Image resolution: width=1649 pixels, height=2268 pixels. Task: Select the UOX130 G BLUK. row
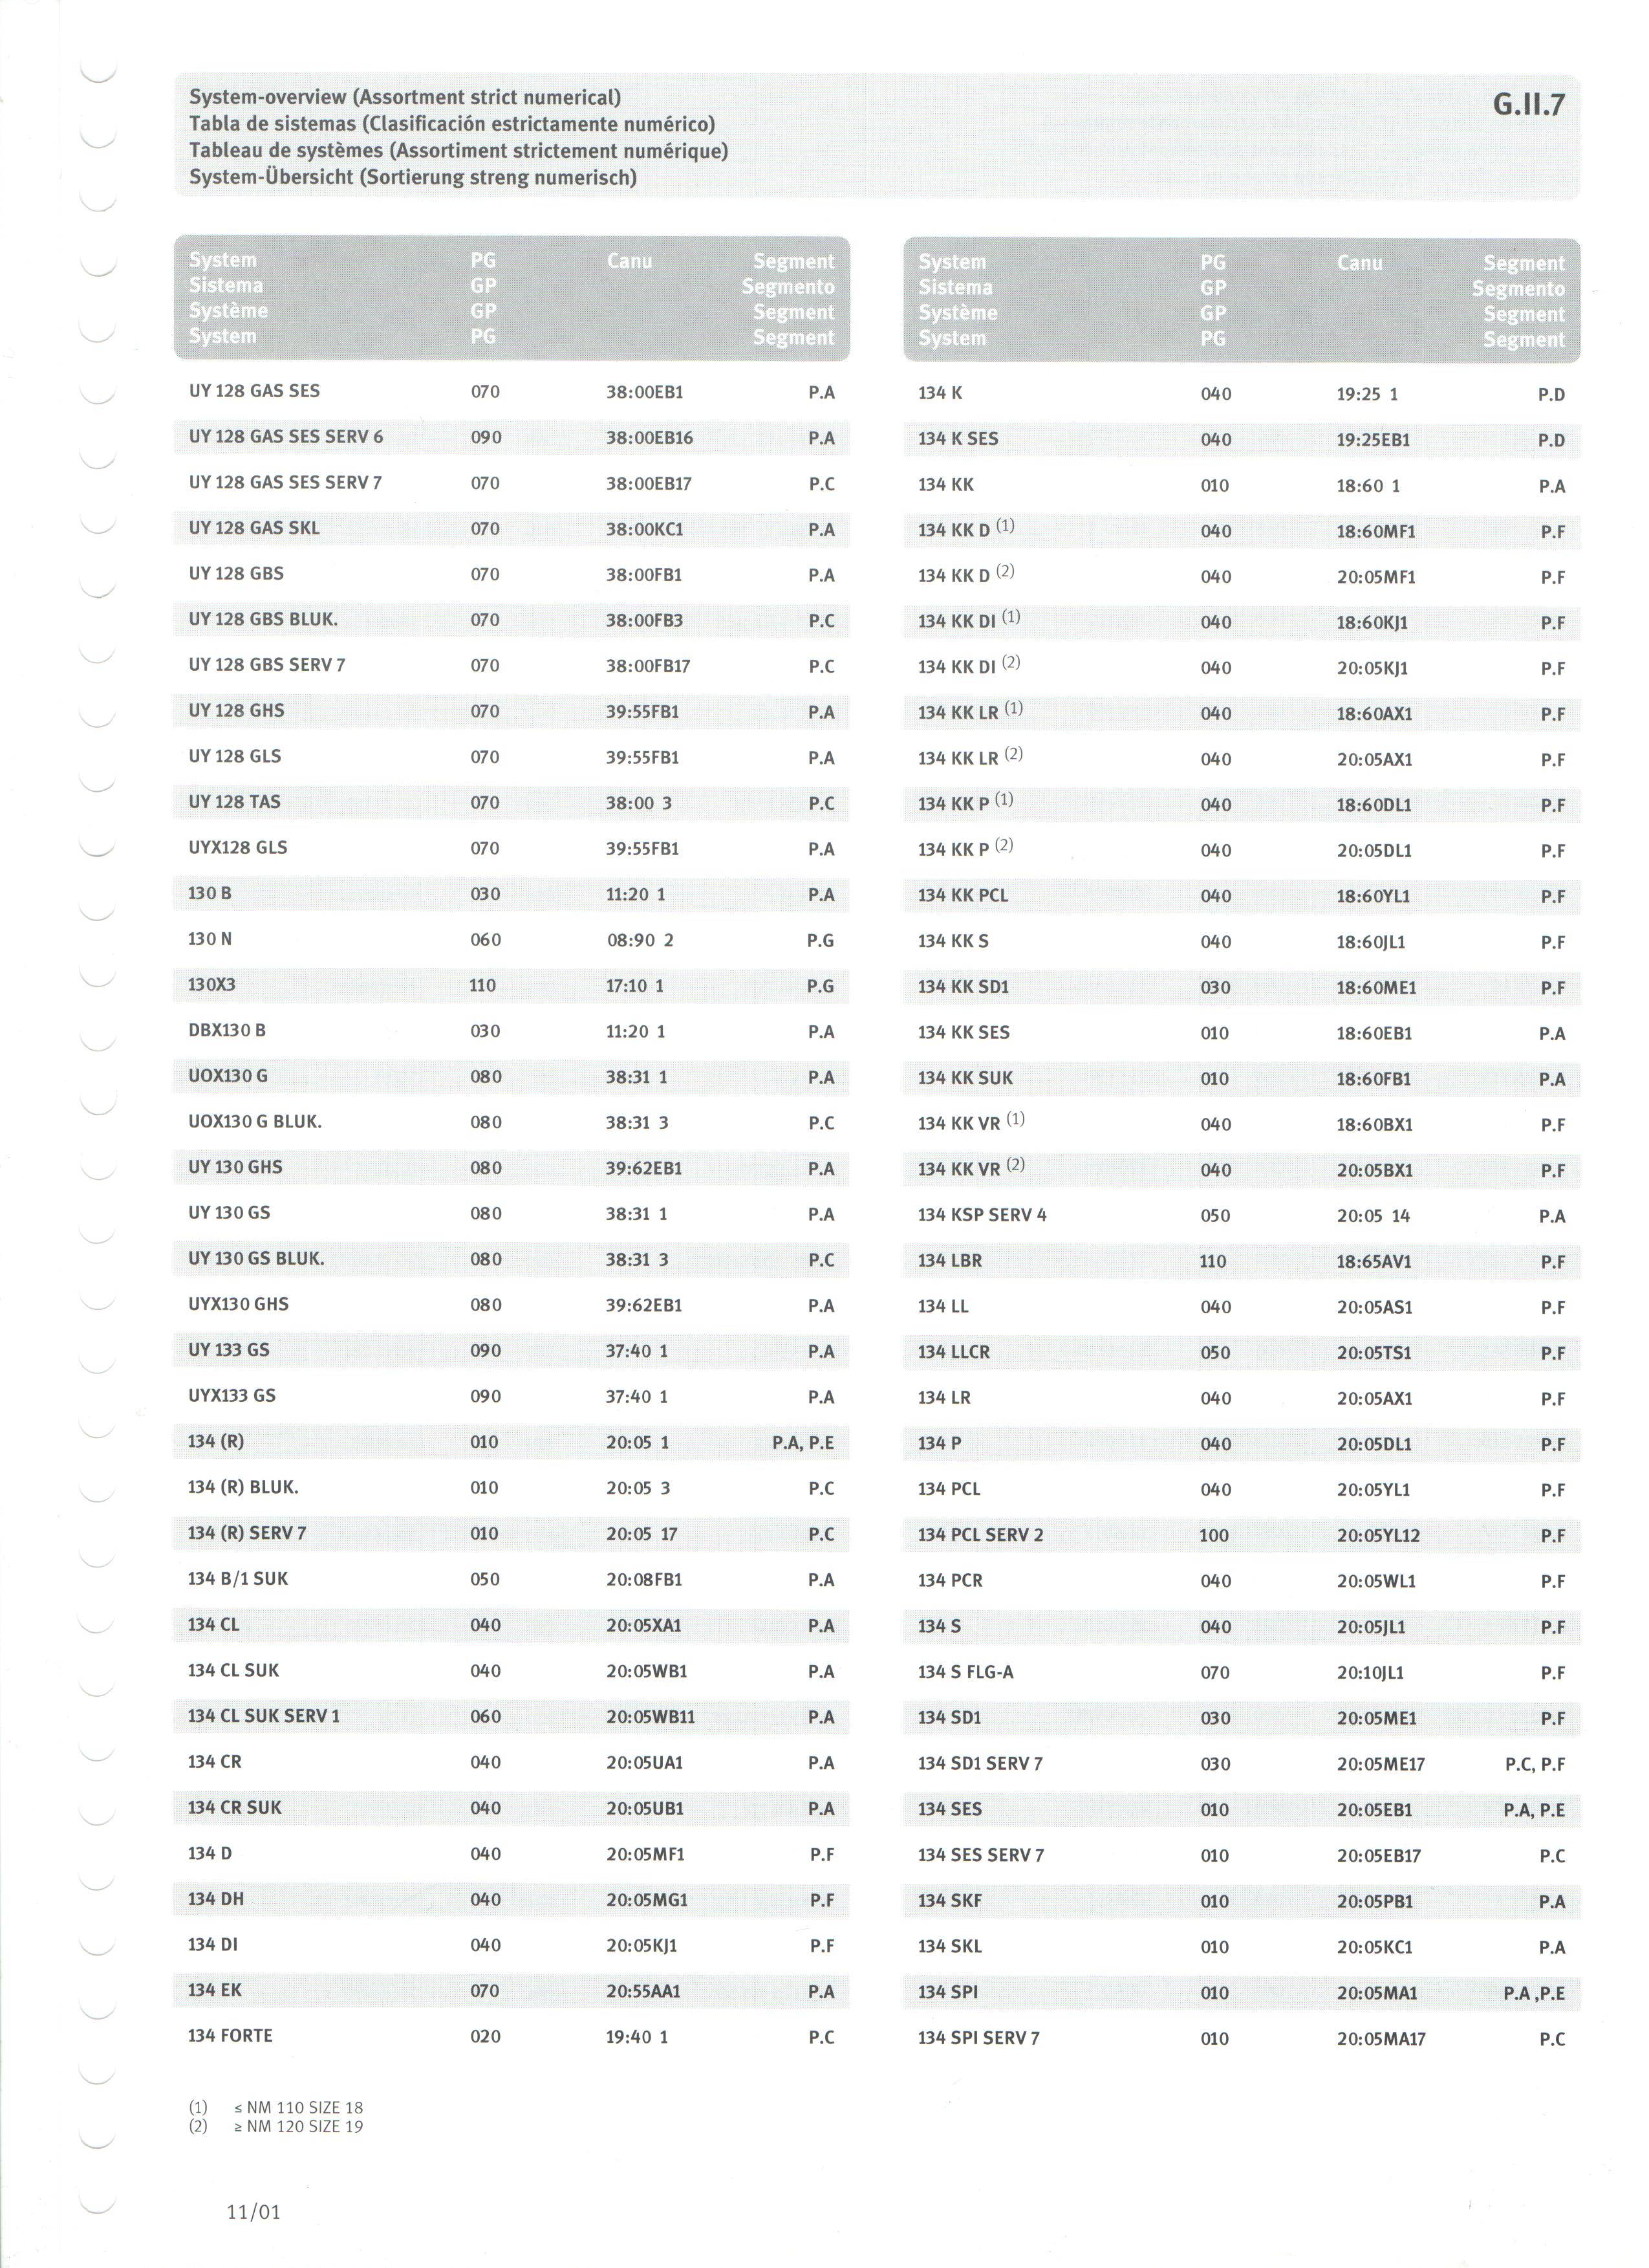click(x=512, y=1122)
